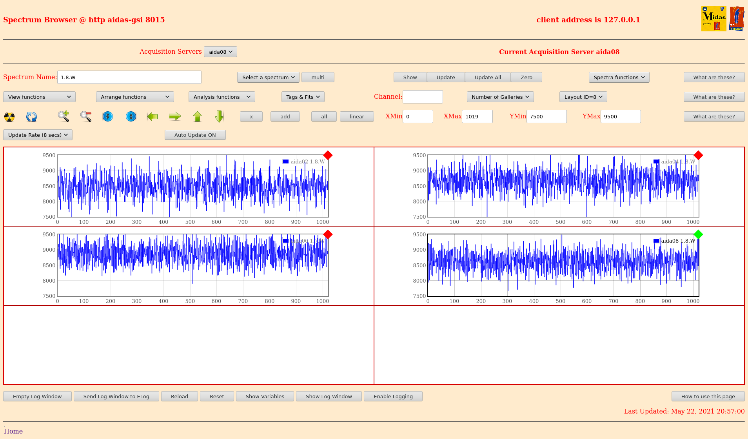
Task: Zoom in with the magnifier plus icon
Action: (64, 116)
